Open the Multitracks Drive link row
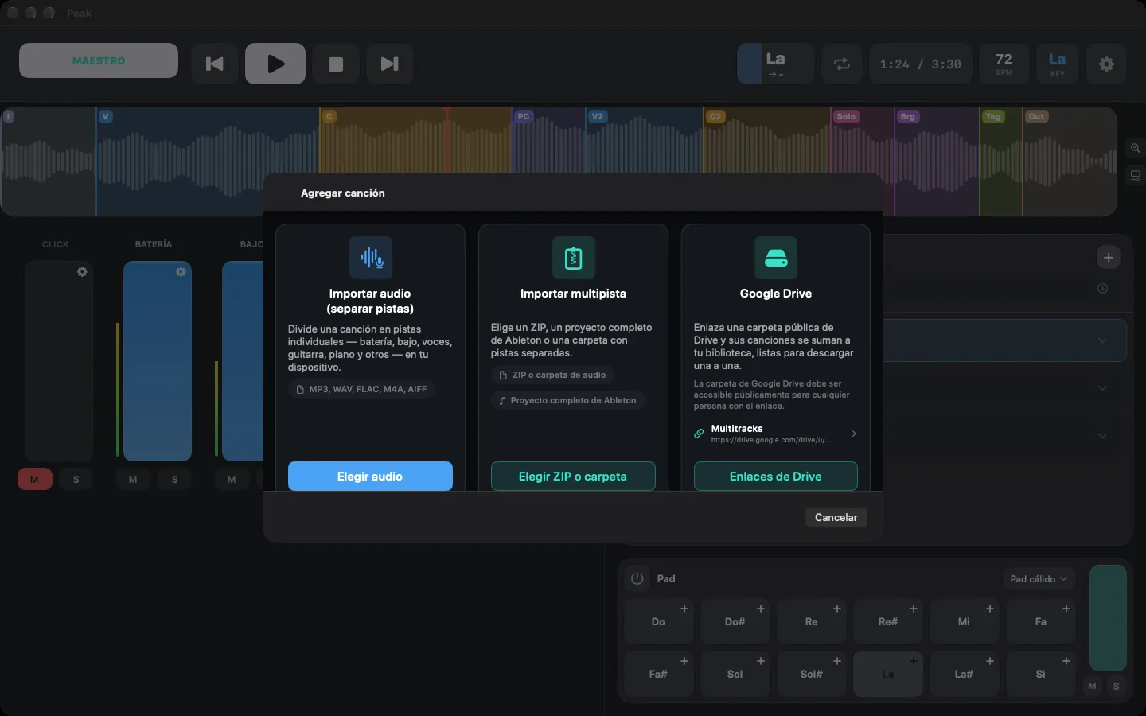The width and height of the screenshot is (1146, 716). point(776,434)
